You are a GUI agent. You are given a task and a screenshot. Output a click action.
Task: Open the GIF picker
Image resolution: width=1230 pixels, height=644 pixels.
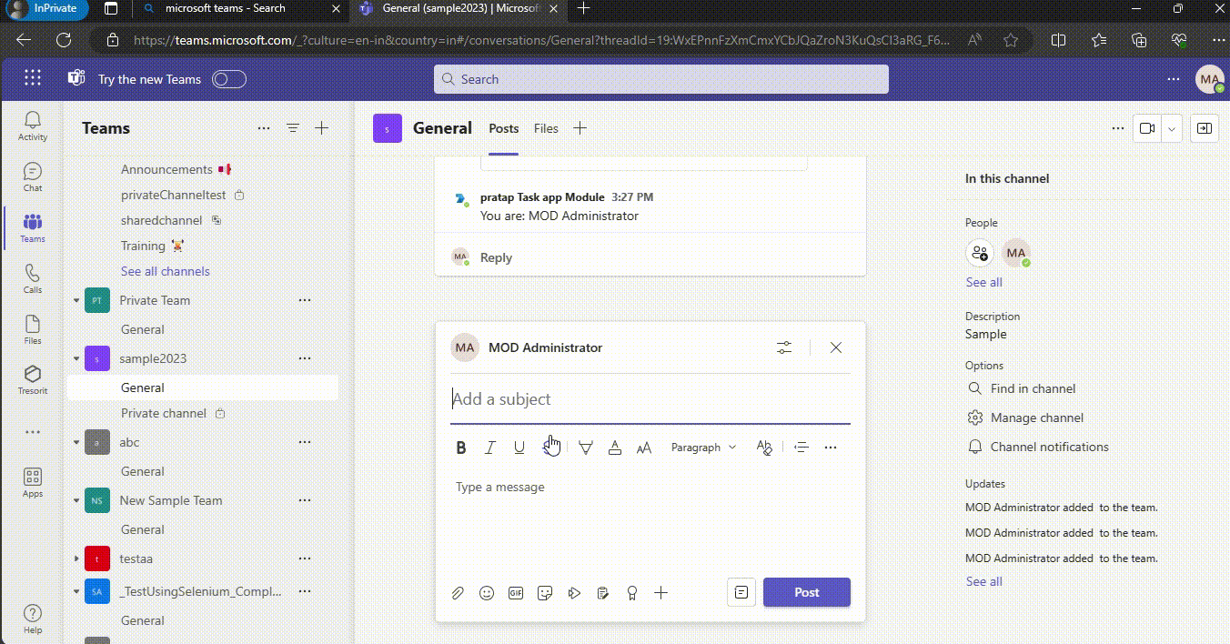point(516,593)
